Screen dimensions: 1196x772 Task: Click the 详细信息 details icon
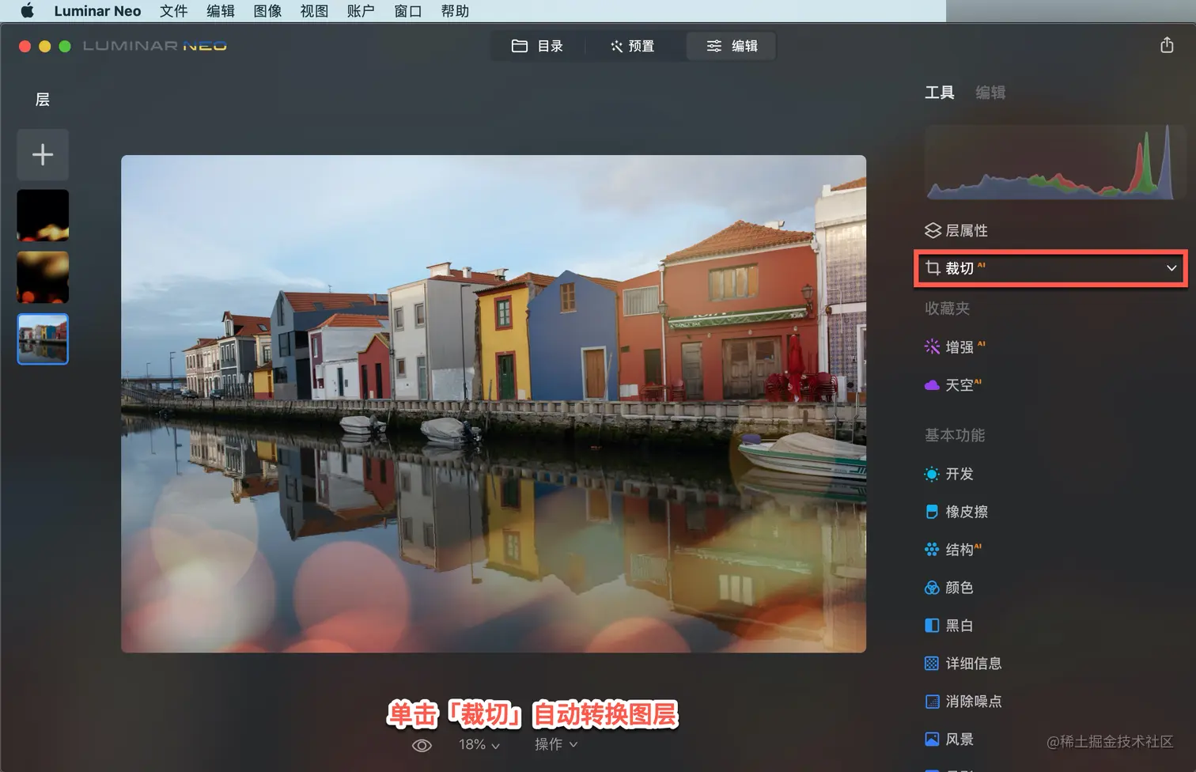coord(933,664)
